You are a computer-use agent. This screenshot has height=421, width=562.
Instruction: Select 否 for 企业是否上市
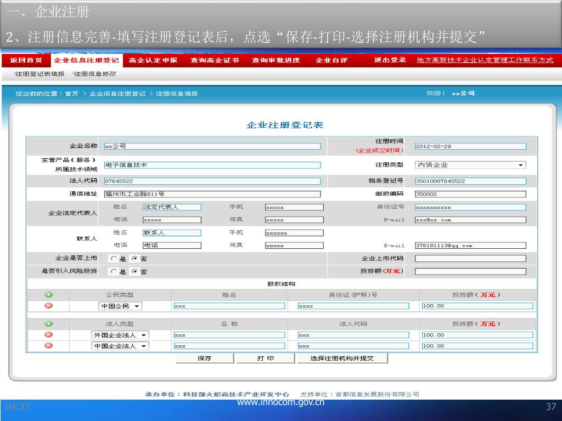(135, 259)
